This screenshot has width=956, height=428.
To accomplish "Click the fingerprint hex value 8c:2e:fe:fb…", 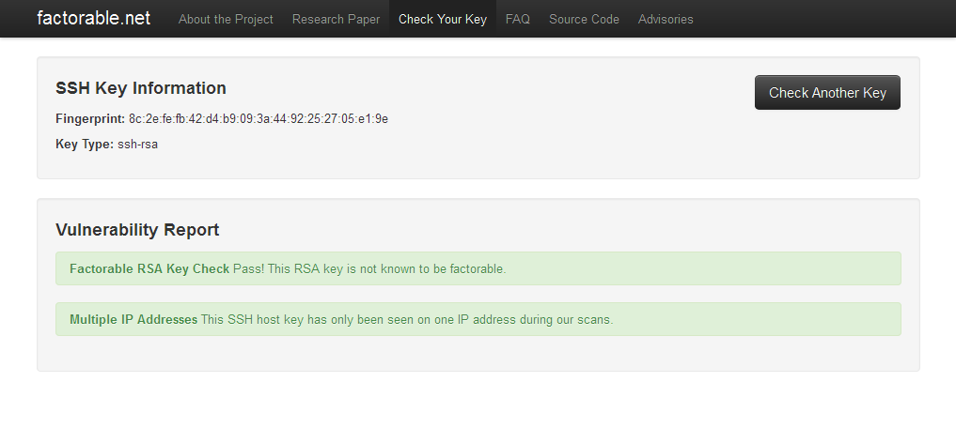I will (x=259, y=119).
